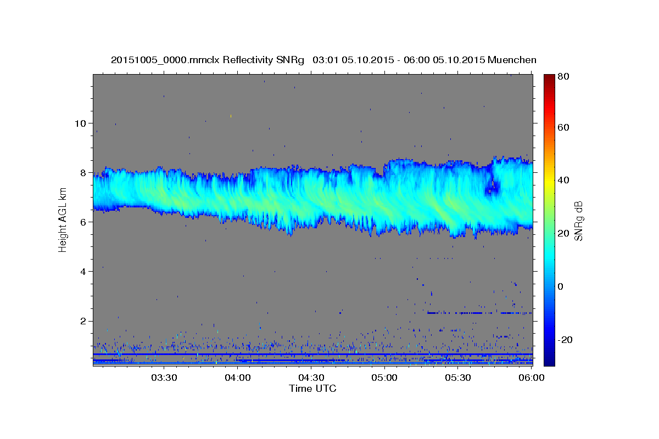659x439 pixels.
Task: Click the colorbar value 80
Action: point(563,77)
